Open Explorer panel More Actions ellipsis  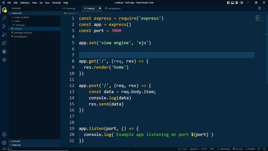tap(57, 8)
